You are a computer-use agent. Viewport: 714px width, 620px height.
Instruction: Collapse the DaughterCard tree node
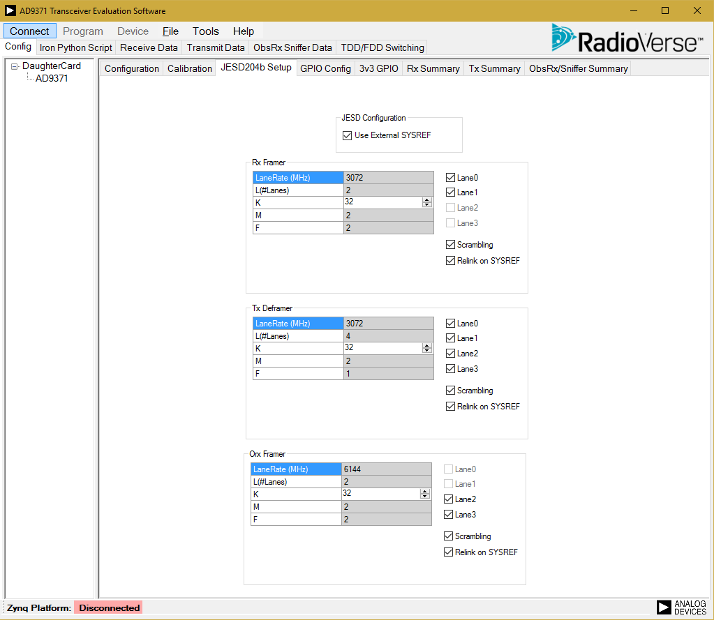[14, 66]
